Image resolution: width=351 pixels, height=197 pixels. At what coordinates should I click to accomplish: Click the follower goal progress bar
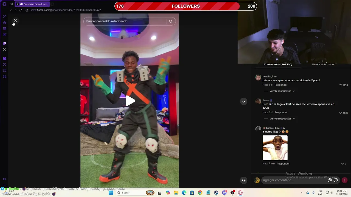coord(186,6)
